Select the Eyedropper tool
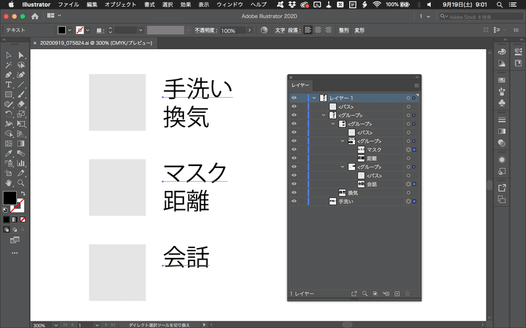The height and width of the screenshot is (328, 526). pyautogui.click(x=9, y=154)
